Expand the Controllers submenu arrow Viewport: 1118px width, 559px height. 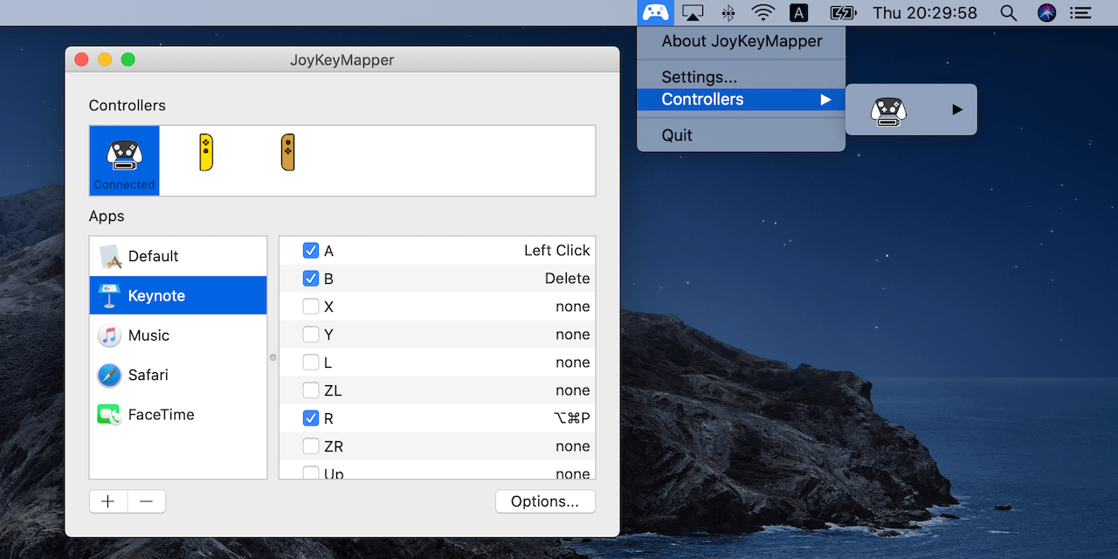825,100
